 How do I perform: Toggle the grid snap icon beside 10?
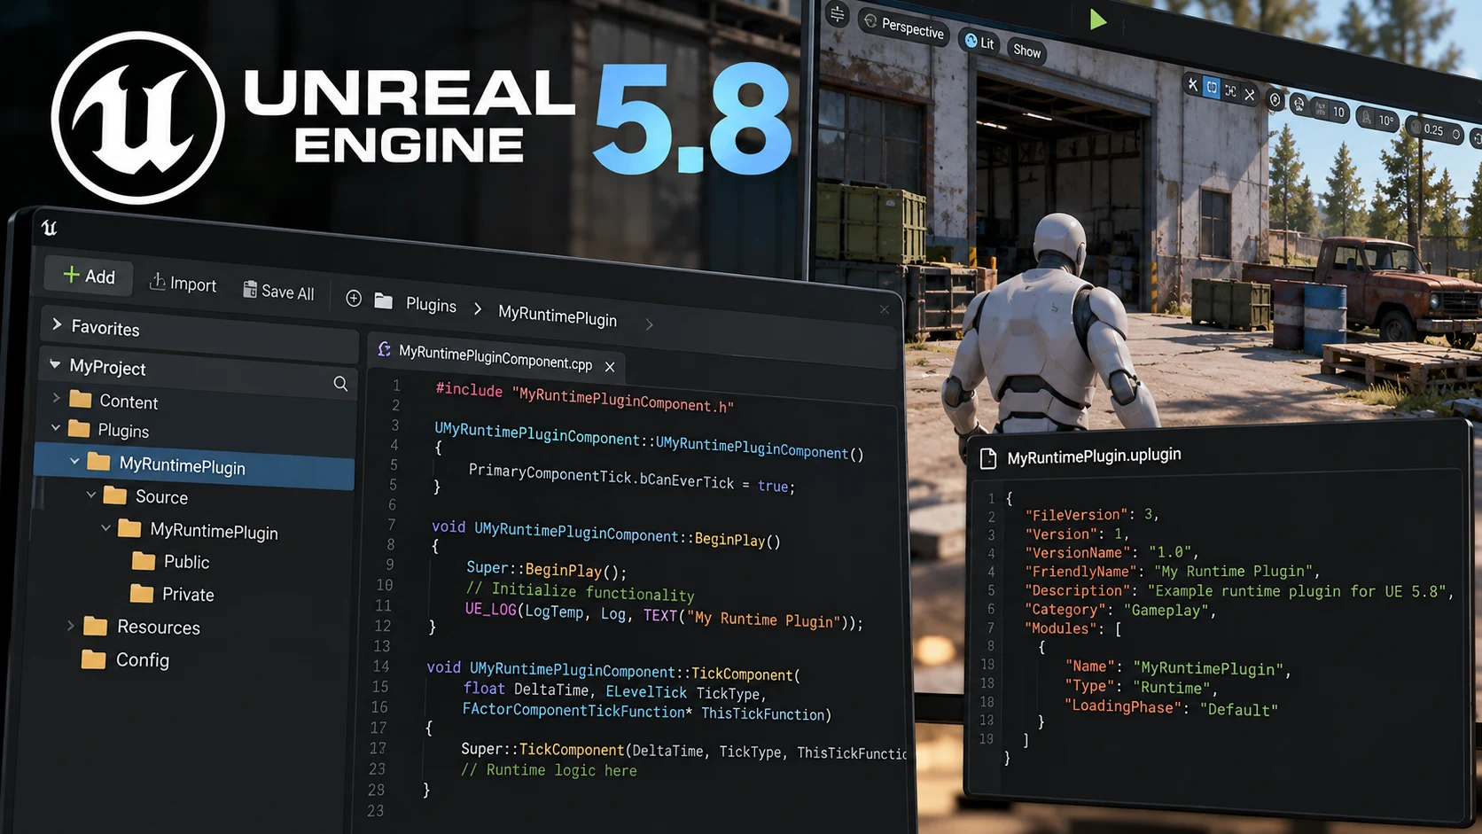pyautogui.click(x=1321, y=108)
